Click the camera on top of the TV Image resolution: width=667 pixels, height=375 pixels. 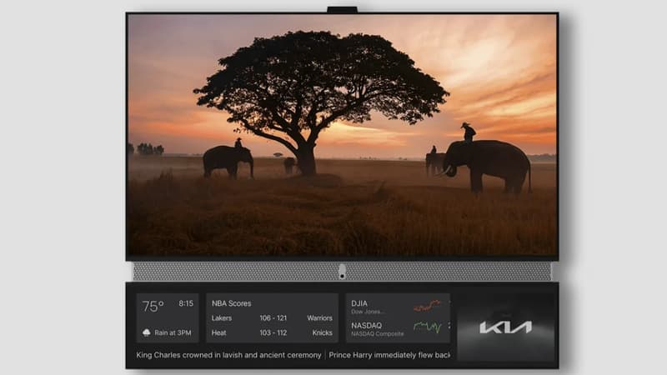(342, 10)
